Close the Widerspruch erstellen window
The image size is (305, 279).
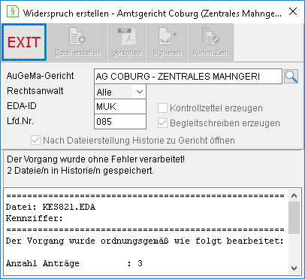[x=293, y=11]
